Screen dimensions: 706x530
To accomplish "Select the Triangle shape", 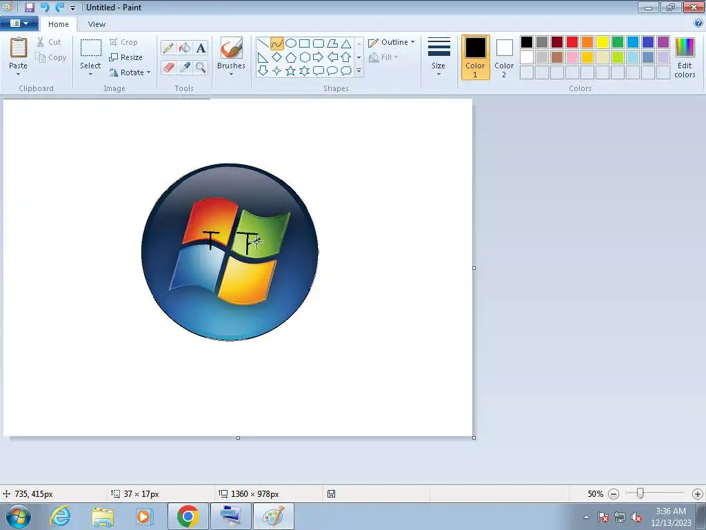I will 346,43.
